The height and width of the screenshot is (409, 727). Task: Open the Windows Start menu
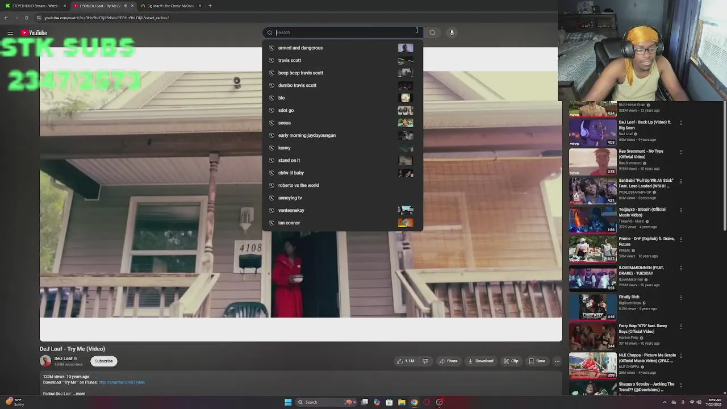coord(288,402)
